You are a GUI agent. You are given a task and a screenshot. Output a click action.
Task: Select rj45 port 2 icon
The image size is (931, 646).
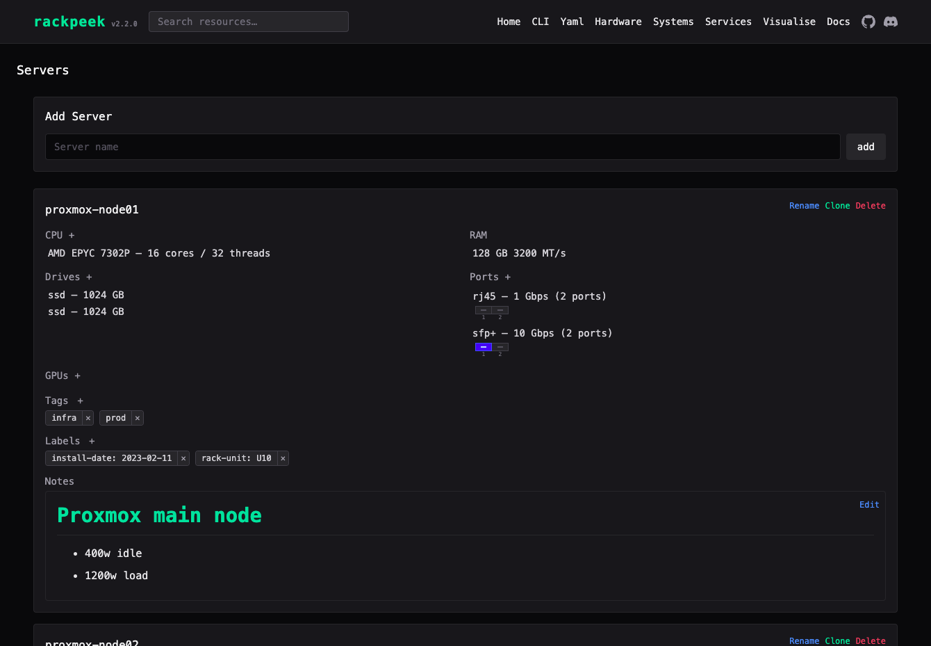tap(500, 310)
